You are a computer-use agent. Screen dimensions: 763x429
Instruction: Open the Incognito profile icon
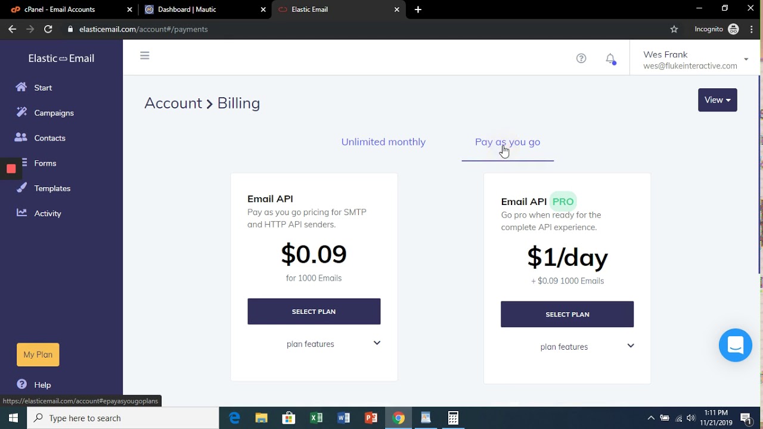[x=734, y=29]
